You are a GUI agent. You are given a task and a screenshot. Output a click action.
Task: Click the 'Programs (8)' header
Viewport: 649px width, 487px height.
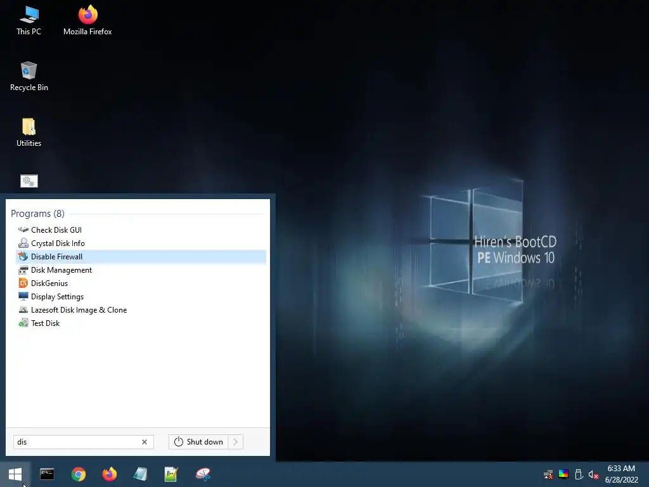37,213
